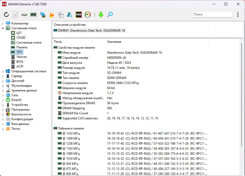Image resolution: width=245 pixels, height=176 pixels.
Task: Open the Report page icon
Action: point(15,15)
